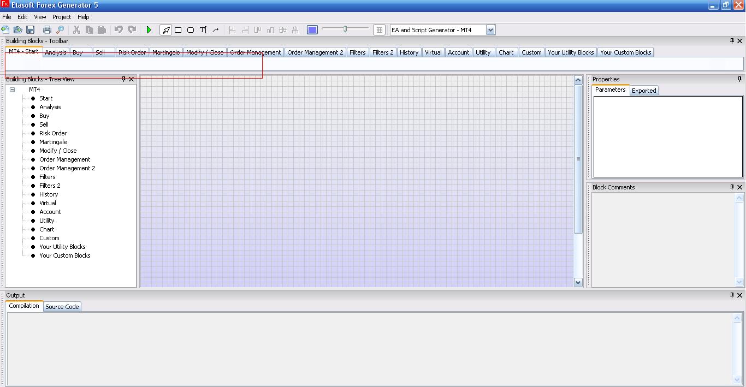
Task: Switch to the Utility tab
Action: pos(483,52)
